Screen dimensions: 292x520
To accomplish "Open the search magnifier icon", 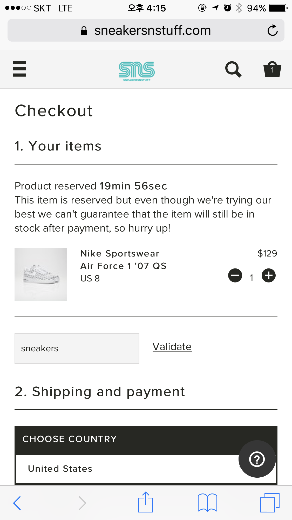I will (x=233, y=69).
